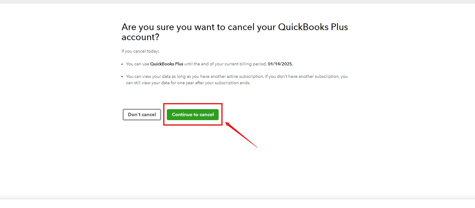Click the second bullet point marker dot

click(122, 77)
